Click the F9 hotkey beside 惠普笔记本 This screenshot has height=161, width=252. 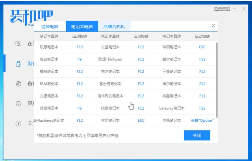pyautogui.click(x=80, y=59)
